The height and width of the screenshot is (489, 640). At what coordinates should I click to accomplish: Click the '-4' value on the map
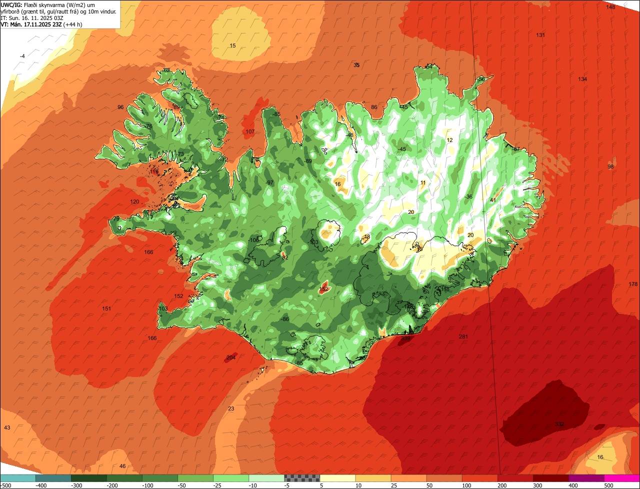pos(22,56)
